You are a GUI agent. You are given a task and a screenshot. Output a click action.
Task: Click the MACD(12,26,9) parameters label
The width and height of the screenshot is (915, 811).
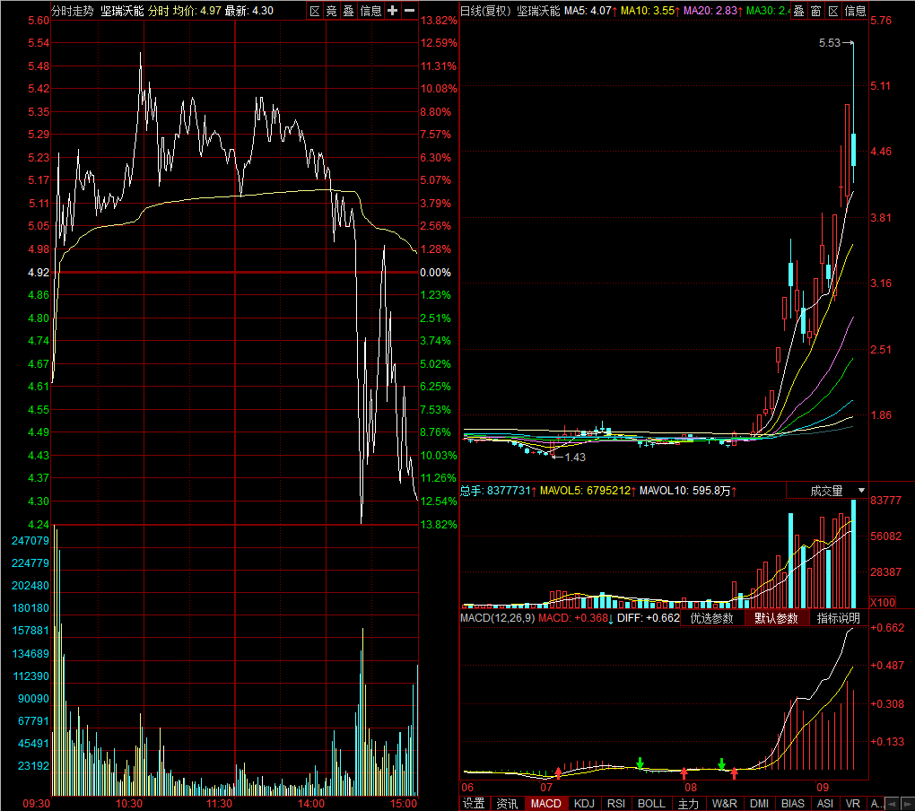497,618
